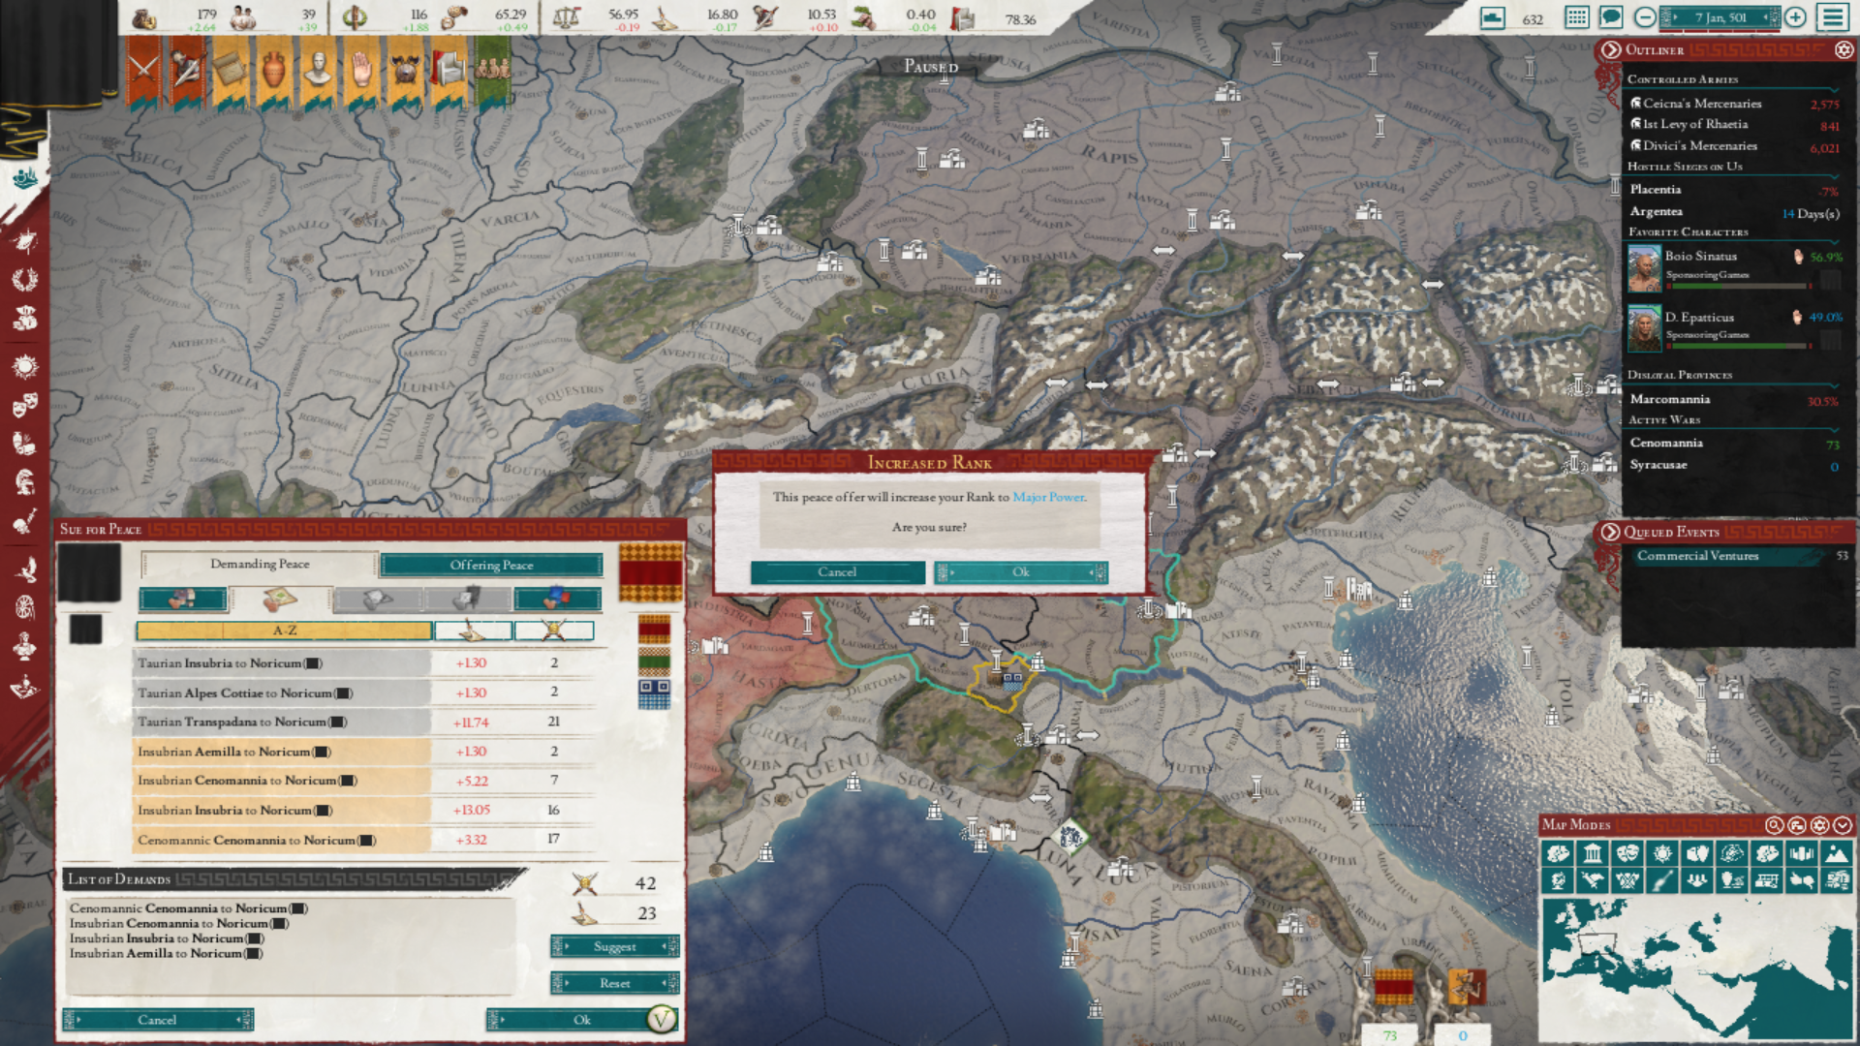This screenshot has height=1046, width=1860.
Task: Click the amphora alert banner
Action: click(274, 72)
